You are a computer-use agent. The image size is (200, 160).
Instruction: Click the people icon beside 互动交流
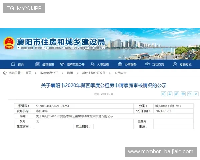click(147, 64)
